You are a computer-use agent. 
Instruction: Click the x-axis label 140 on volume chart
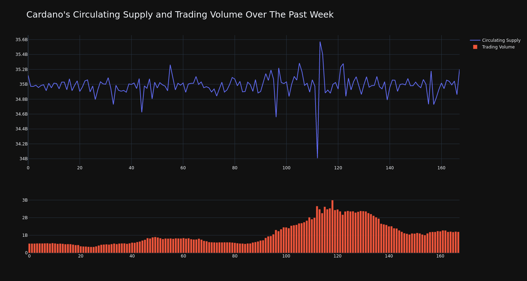tap(389, 256)
